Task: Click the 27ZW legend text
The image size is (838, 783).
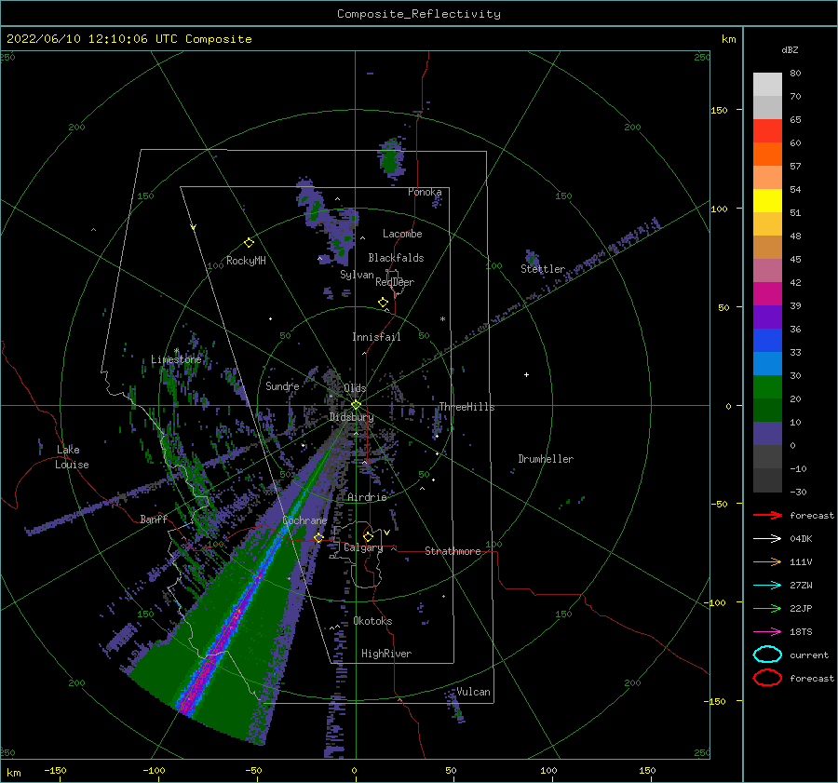Action: tap(801, 586)
